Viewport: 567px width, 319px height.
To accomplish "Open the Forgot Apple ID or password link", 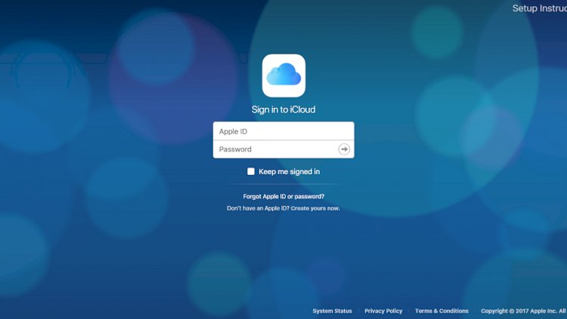I will (283, 196).
